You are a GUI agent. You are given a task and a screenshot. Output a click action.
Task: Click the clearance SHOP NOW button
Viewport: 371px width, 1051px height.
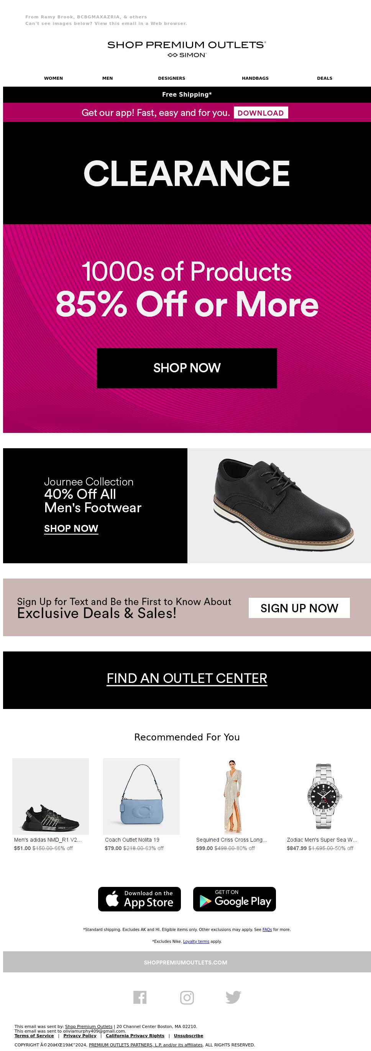pos(187,368)
